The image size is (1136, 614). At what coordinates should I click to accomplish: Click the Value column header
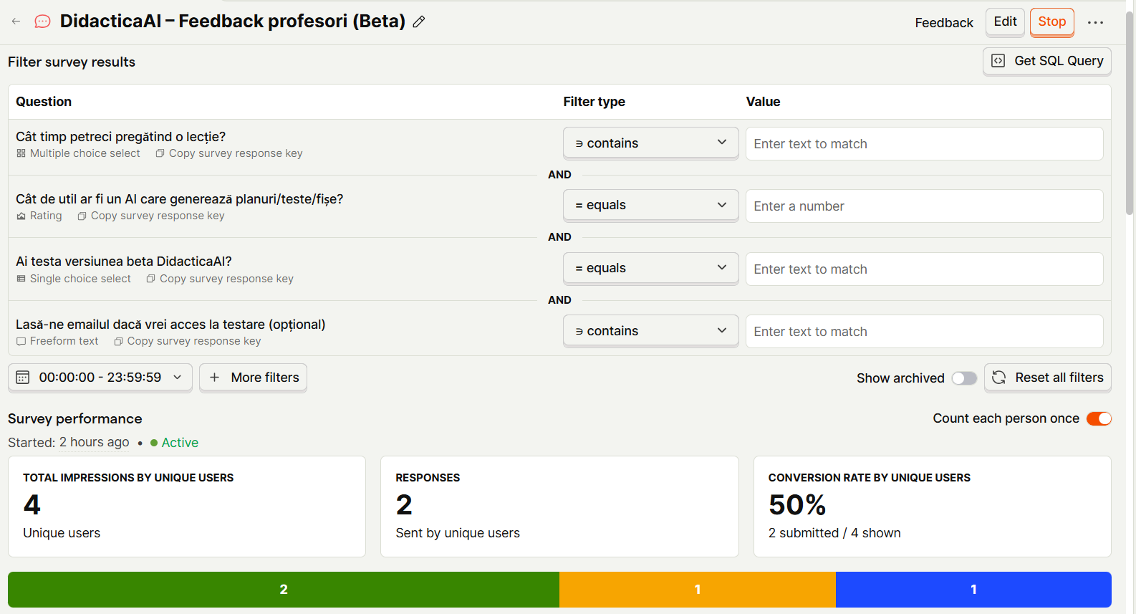tap(763, 102)
